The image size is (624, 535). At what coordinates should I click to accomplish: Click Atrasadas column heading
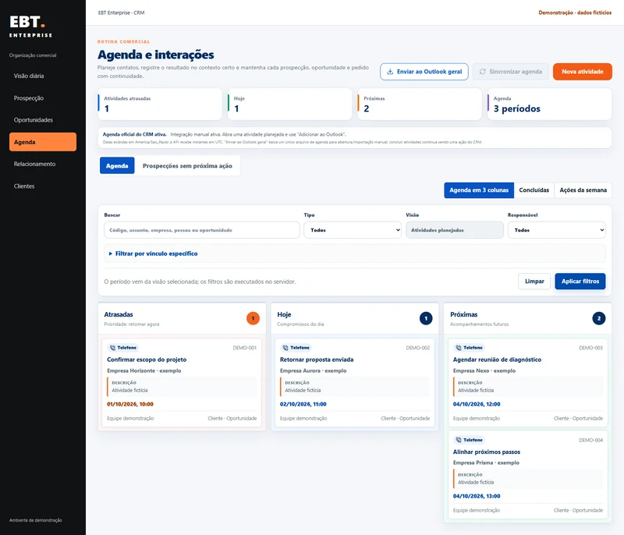[119, 314]
